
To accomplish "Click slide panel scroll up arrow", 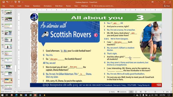I will [x=15, y=10].
